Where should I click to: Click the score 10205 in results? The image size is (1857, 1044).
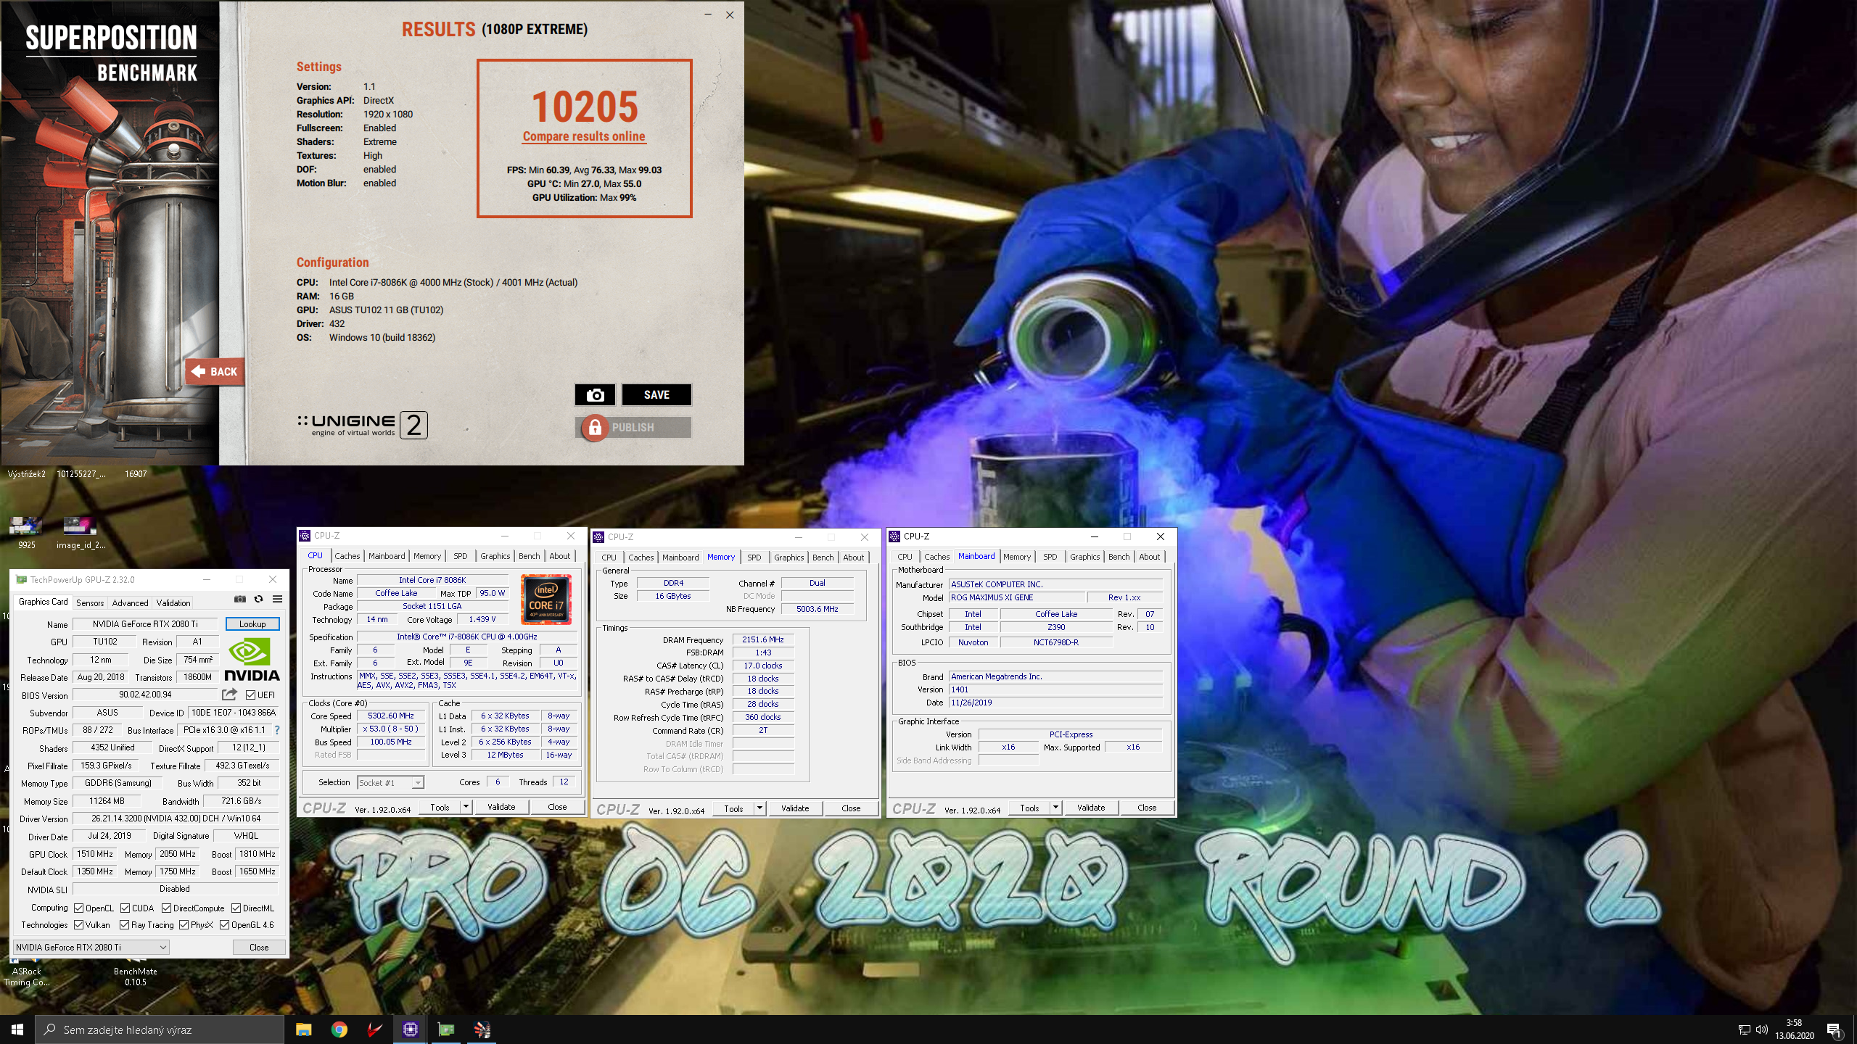(x=585, y=107)
